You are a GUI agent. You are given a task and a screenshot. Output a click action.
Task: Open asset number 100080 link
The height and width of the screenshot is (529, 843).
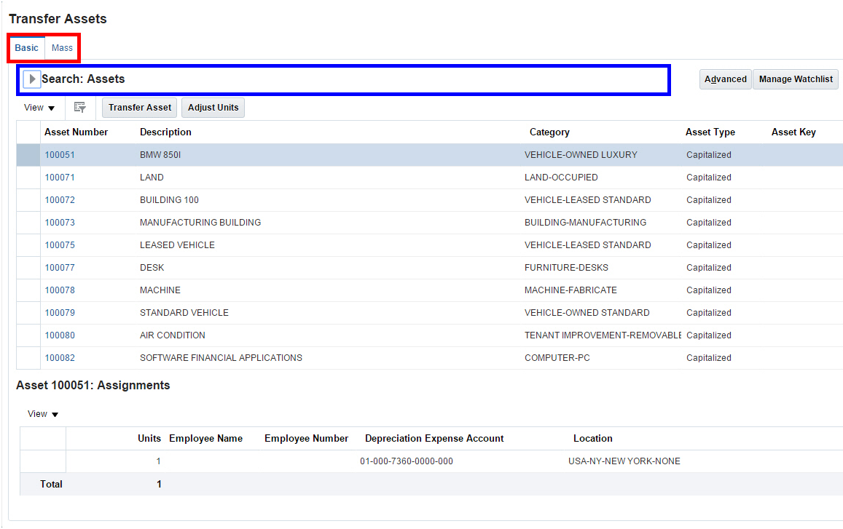click(x=60, y=335)
